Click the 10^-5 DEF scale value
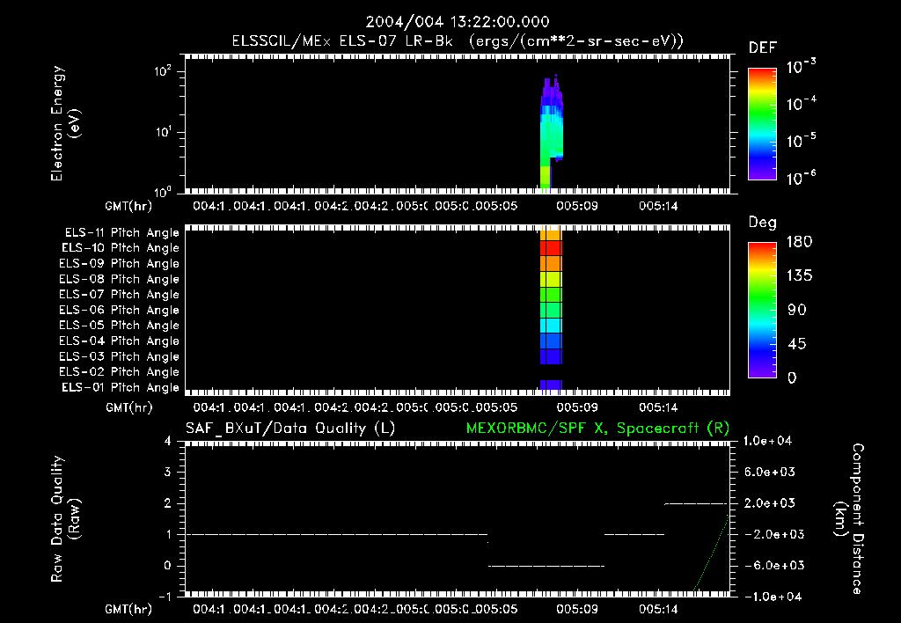The image size is (901, 623). (801, 141)
